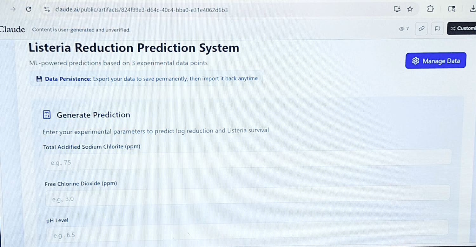Viewport: 476px width, 247px height.
Task: Bookmark this page with the star icon
Action: tap(410, 9)
